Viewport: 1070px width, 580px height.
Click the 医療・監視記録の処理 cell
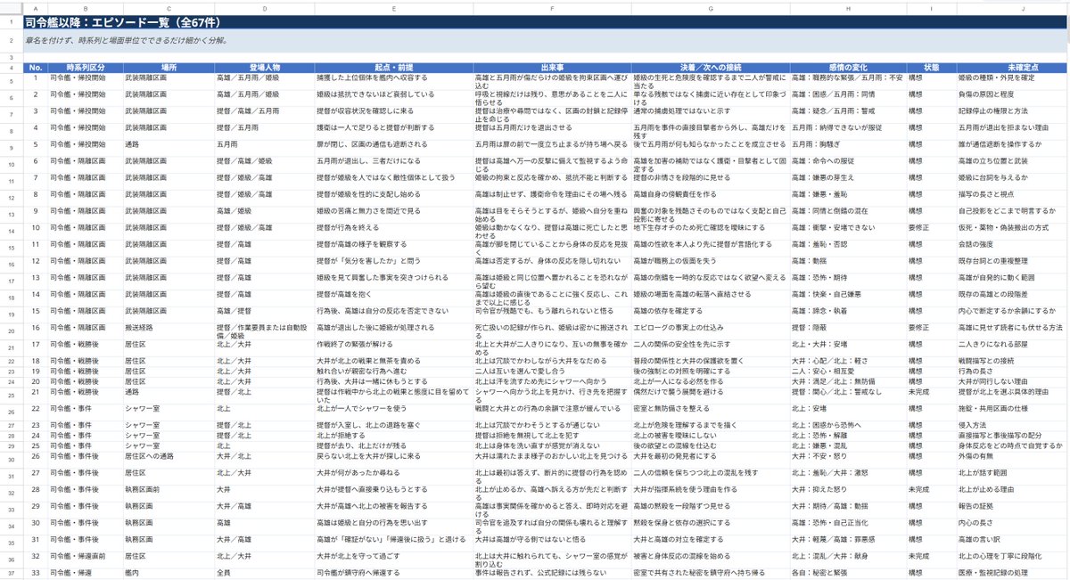click(x=1012, y=573)
